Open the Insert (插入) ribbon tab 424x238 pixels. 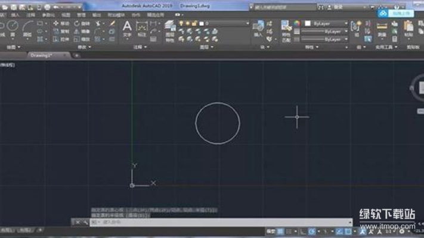(x=15, y=15)
